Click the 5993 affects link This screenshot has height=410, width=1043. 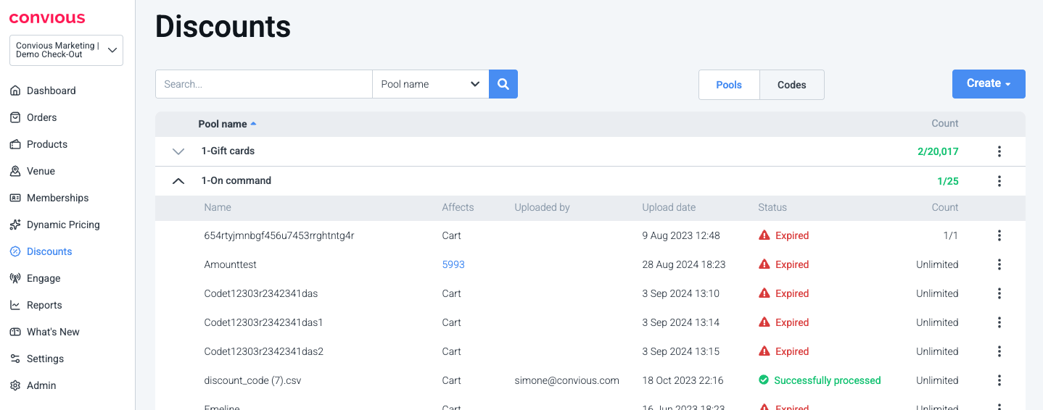click(453, 264)
